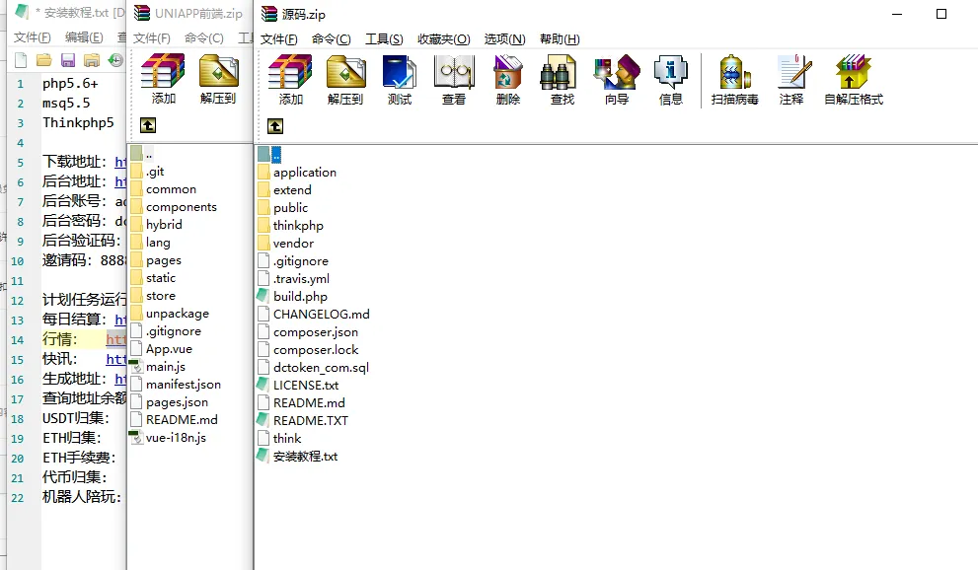Viewport: 978px width, 570px height.
Task: Run 扫描病毒 (Virus Scan) on archive
Action: pos(734,79)
